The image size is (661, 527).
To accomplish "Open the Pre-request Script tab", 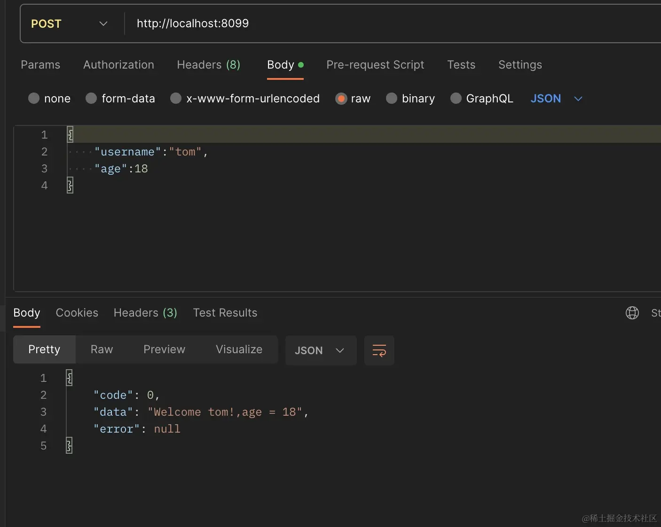I will pos(375,65).
